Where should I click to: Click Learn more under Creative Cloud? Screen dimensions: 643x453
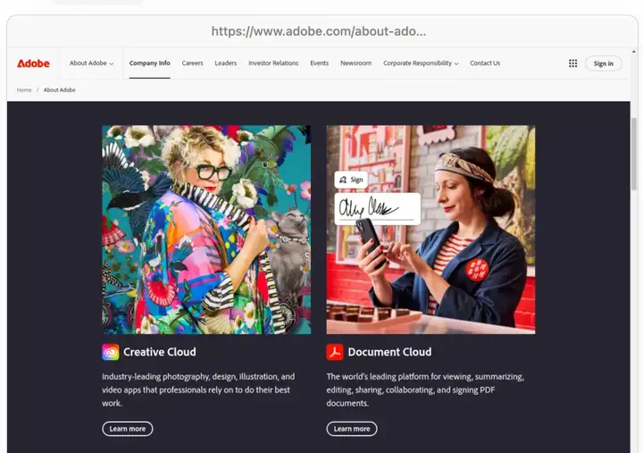click(x=128, y=429)
